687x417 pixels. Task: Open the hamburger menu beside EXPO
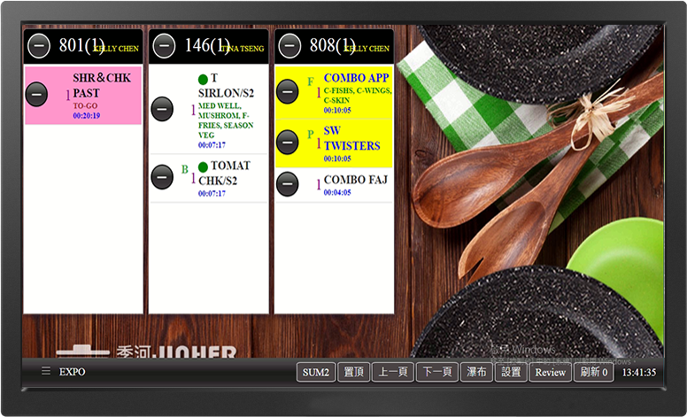(46, 372)
